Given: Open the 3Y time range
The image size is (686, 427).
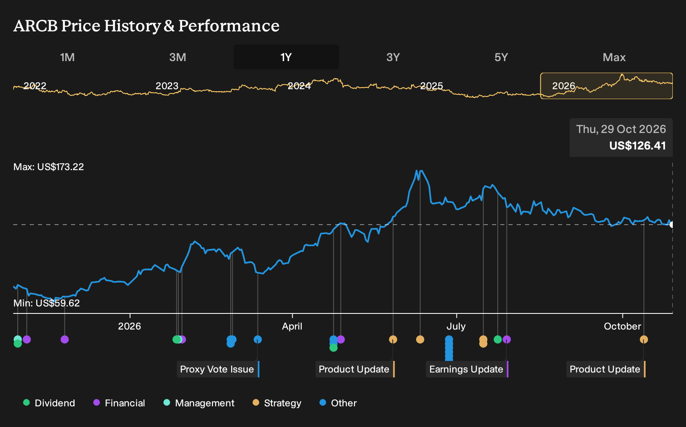Looking at the screenshot, I should (x=393, y=57).
